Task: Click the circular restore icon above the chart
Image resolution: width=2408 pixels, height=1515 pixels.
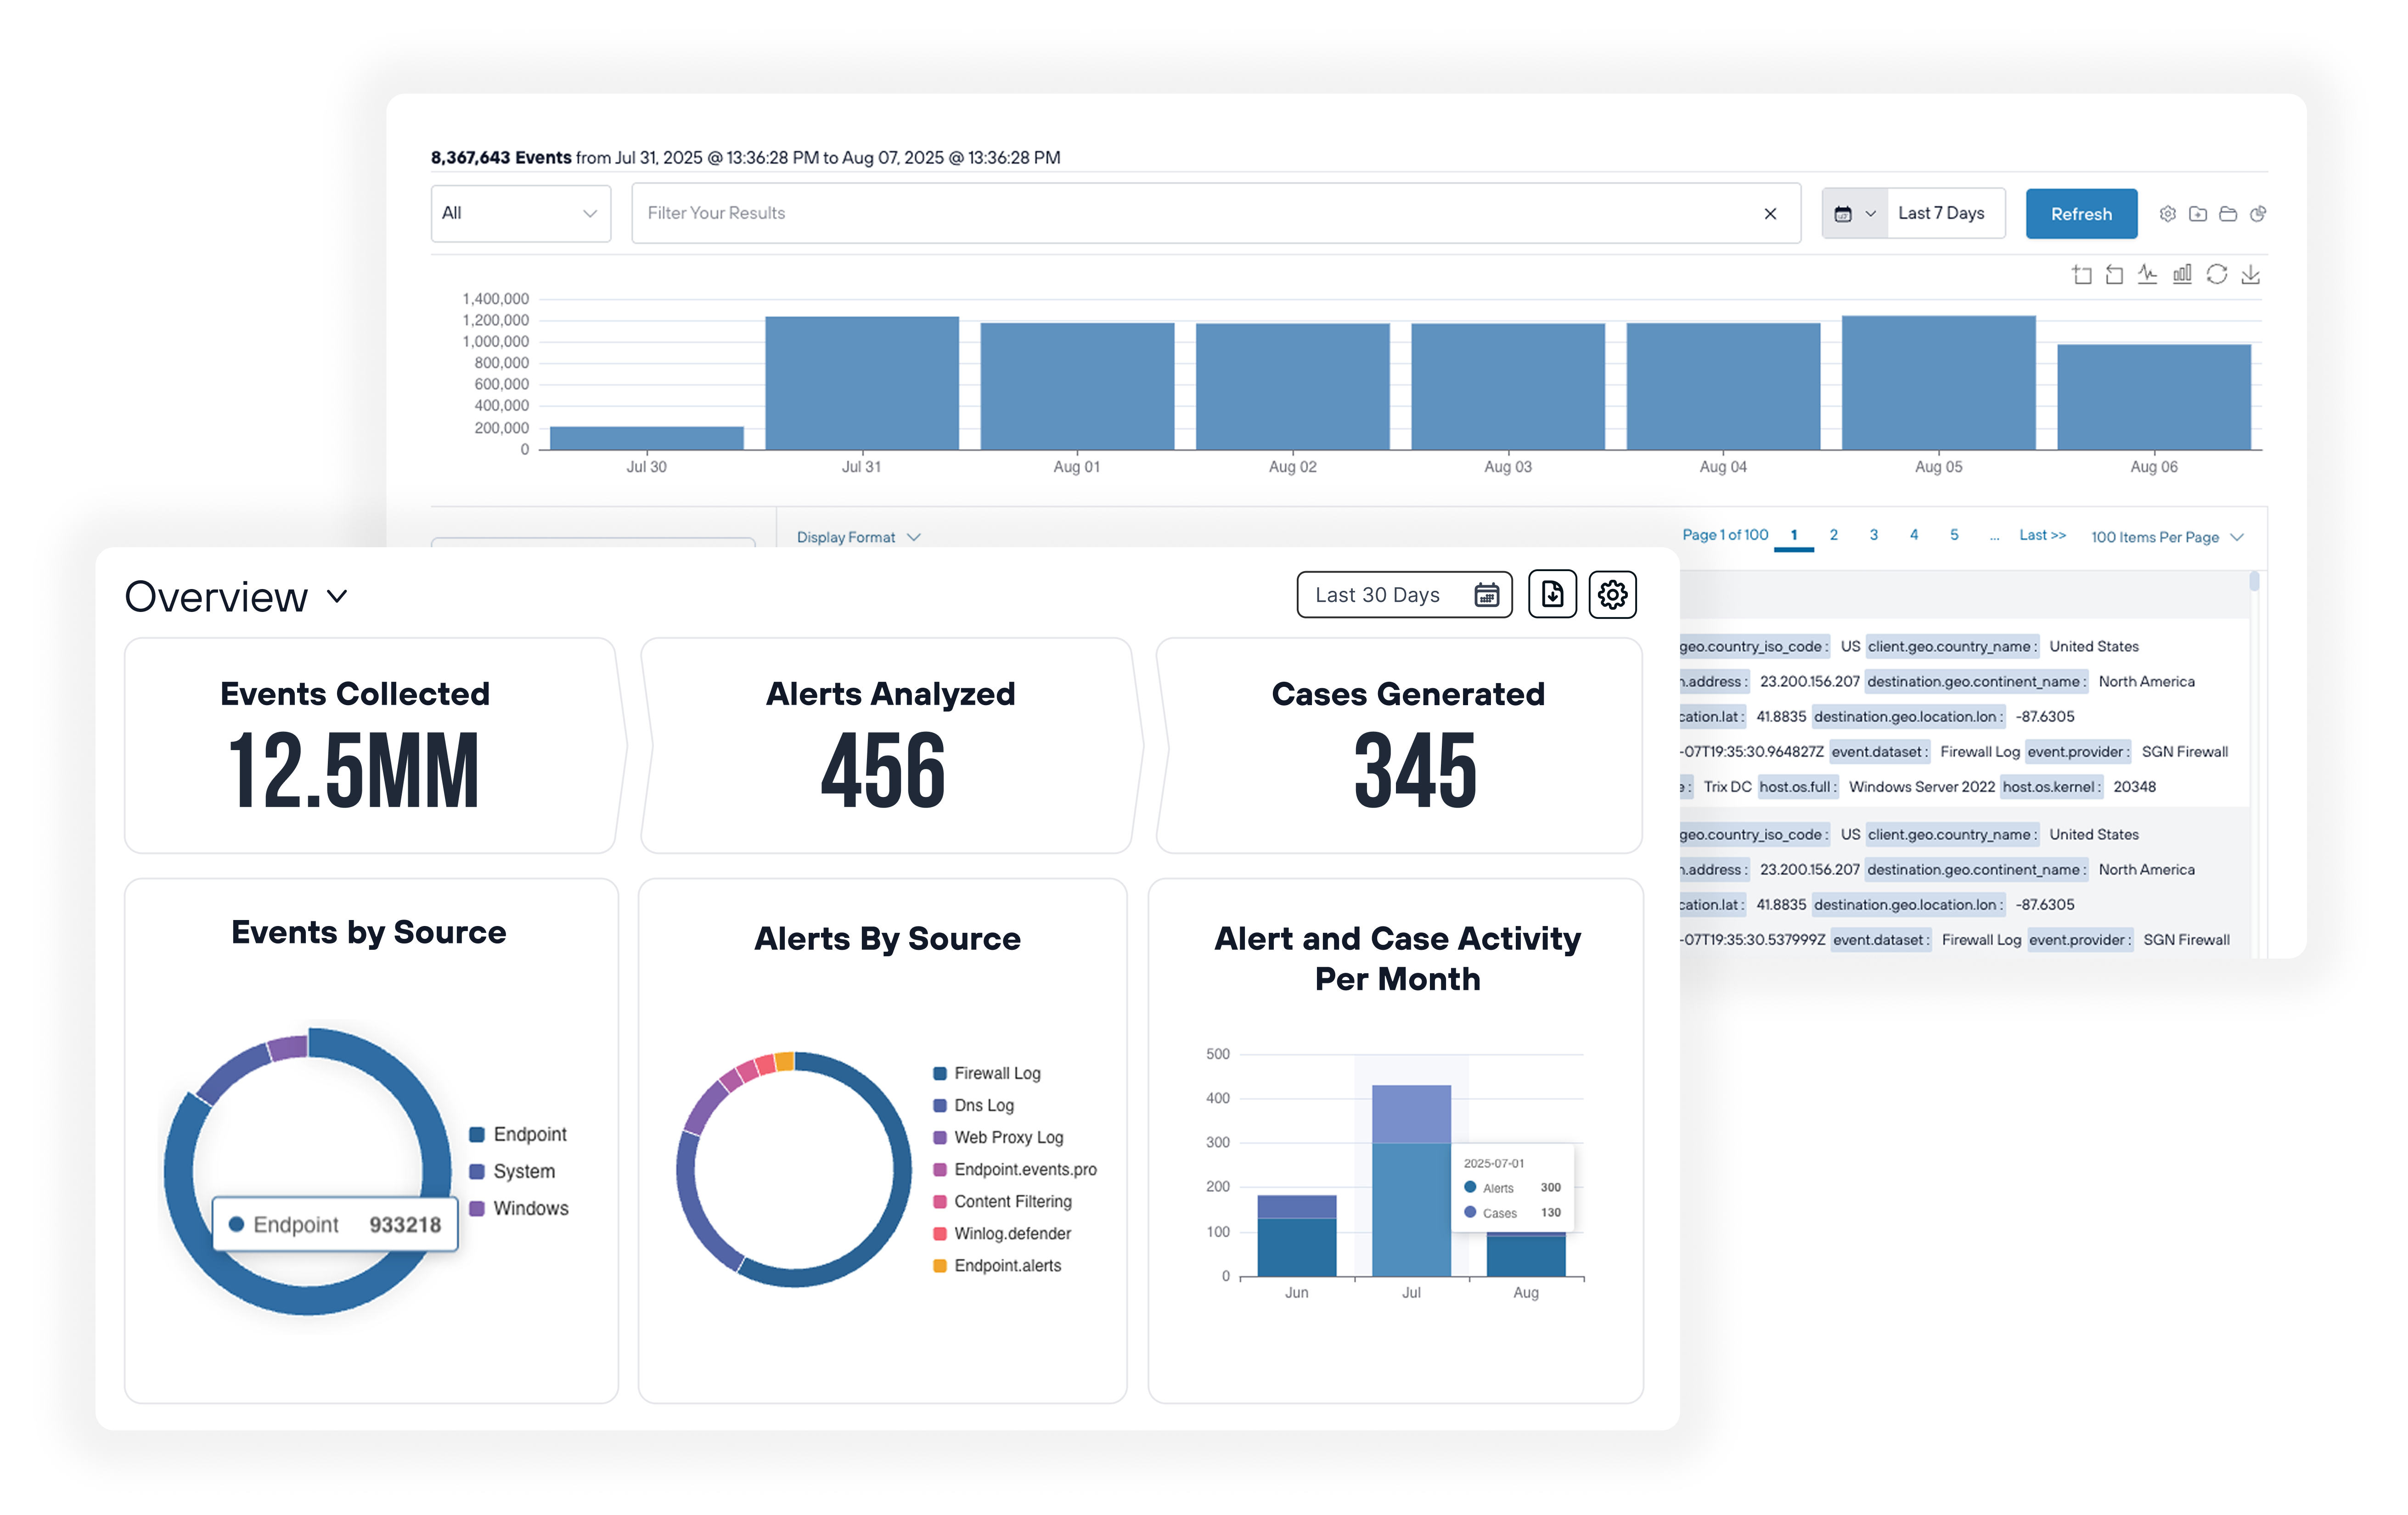Action: point(2216,274)
